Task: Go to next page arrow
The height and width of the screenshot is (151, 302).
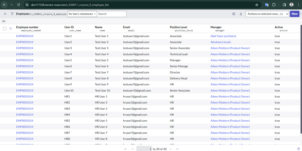Action: [170, 149]
